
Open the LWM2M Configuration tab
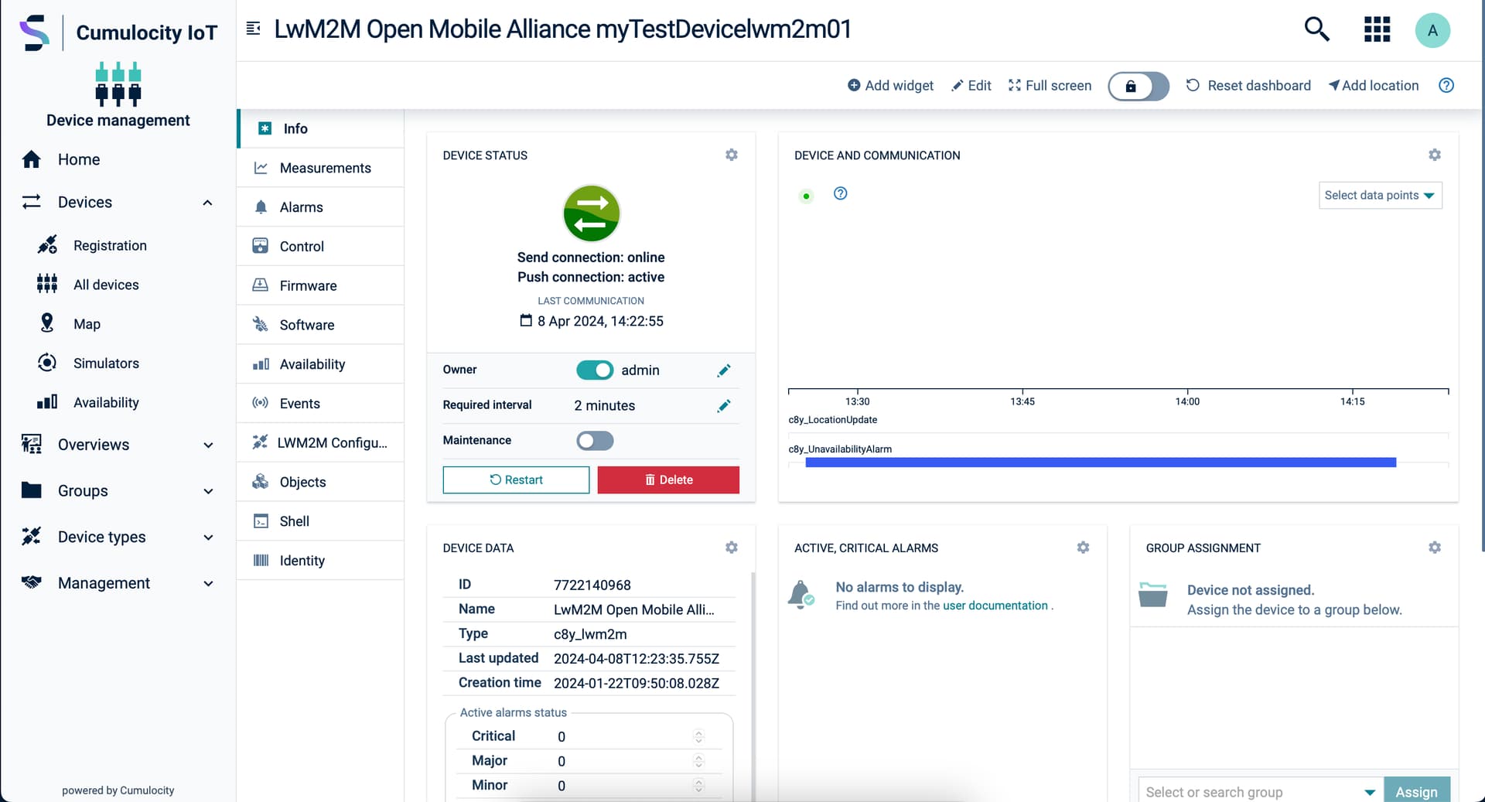pyautogui.click(x=321, y=442)
